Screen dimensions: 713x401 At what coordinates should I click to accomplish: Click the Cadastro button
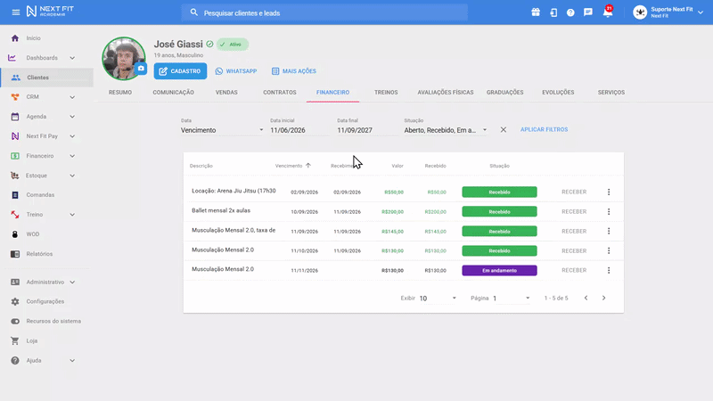(x=180, y=71)
